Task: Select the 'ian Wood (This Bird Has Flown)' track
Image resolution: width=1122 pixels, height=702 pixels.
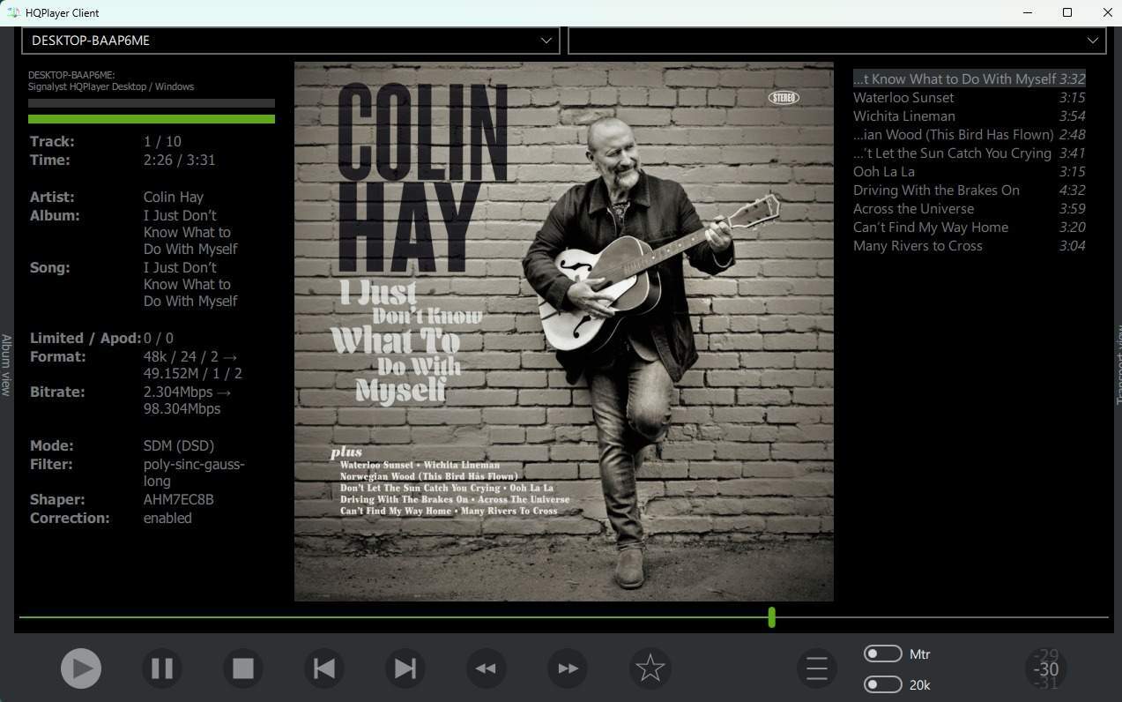Action: pos(969,134)
